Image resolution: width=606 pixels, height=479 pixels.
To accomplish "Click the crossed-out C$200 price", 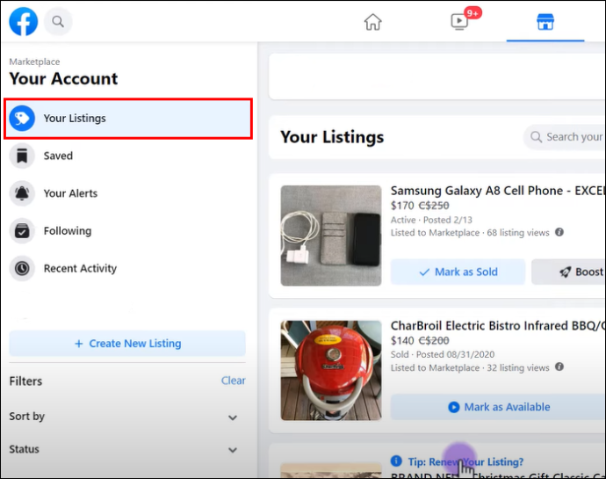I will click(x=434, y=340).
